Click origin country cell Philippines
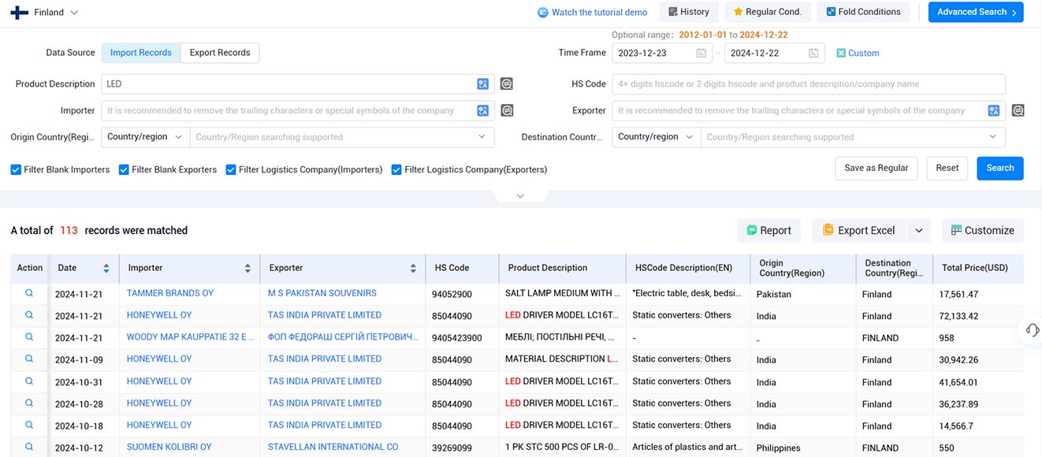This screenshot has width=1042, height=457. tap(778, 448)
